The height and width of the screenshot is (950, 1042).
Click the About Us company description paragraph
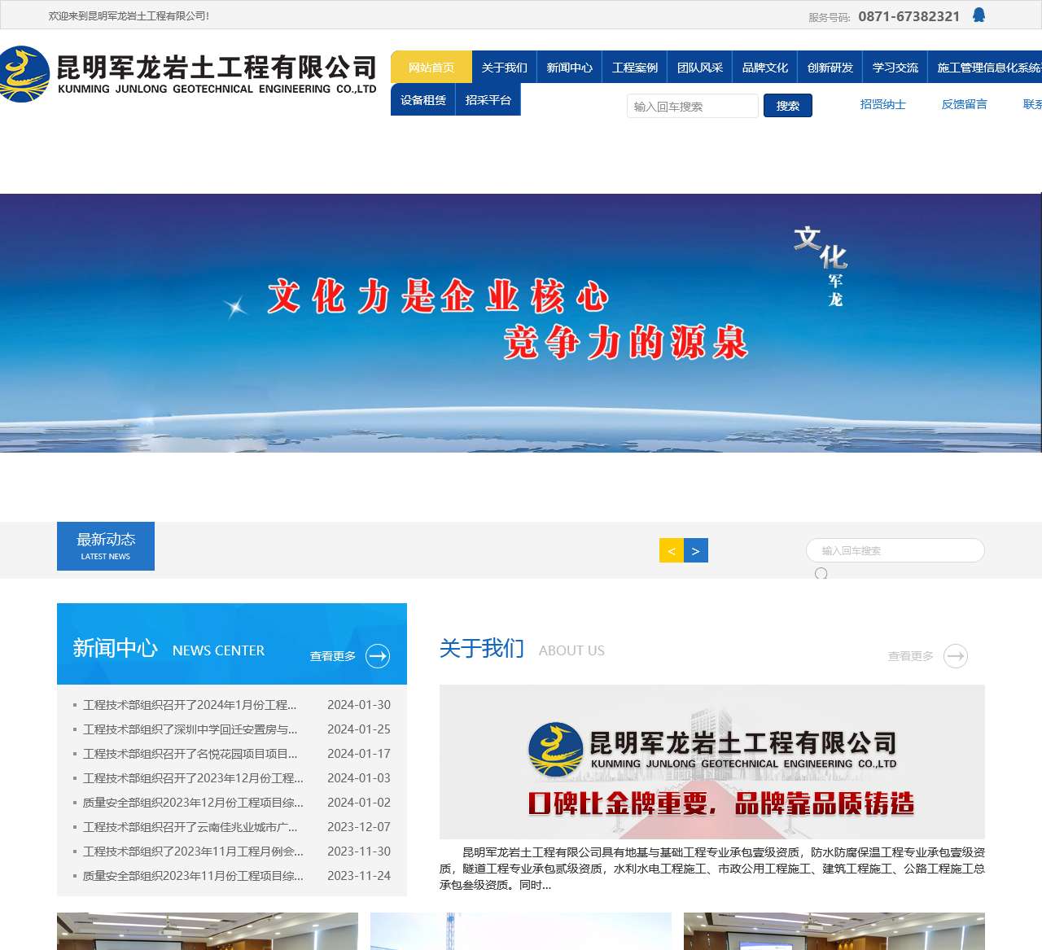pos(712,869)
